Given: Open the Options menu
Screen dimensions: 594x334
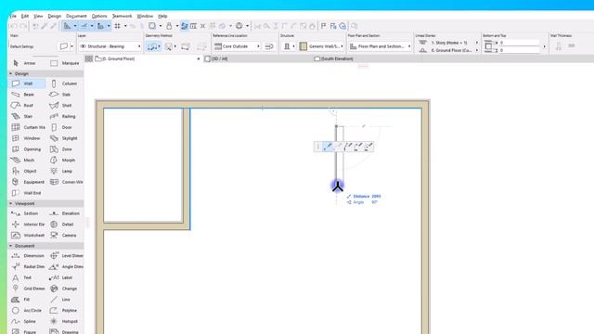Looking at the screenshot, I should [x=99, y=17].
